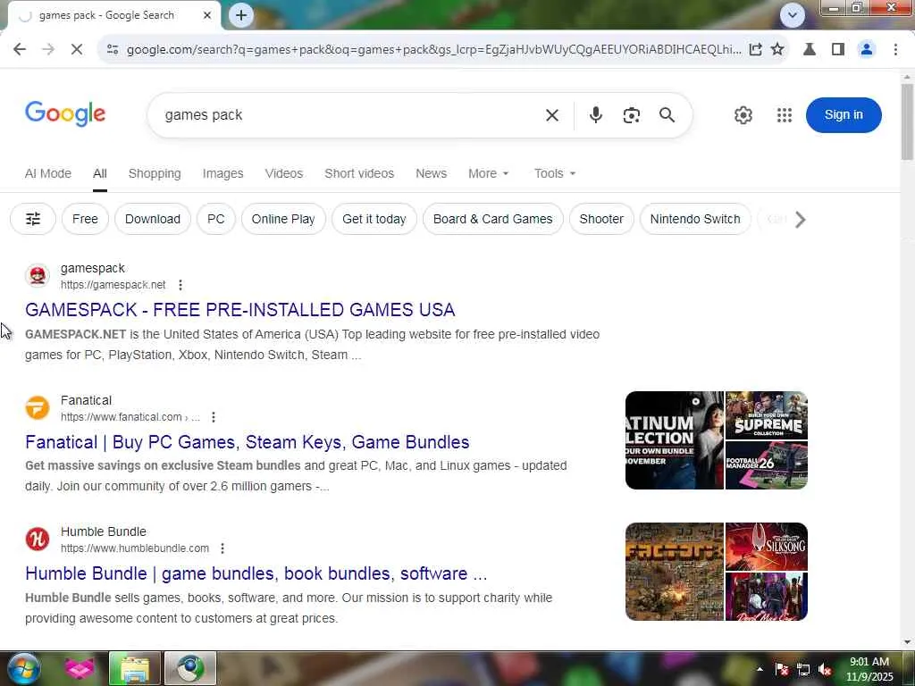
Task: Open a new browser tab
Action: [x=241, y=15]
